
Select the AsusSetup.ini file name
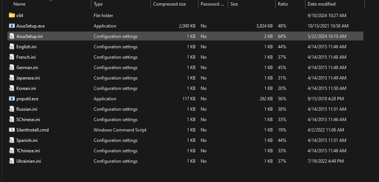(x=29, y=36)
